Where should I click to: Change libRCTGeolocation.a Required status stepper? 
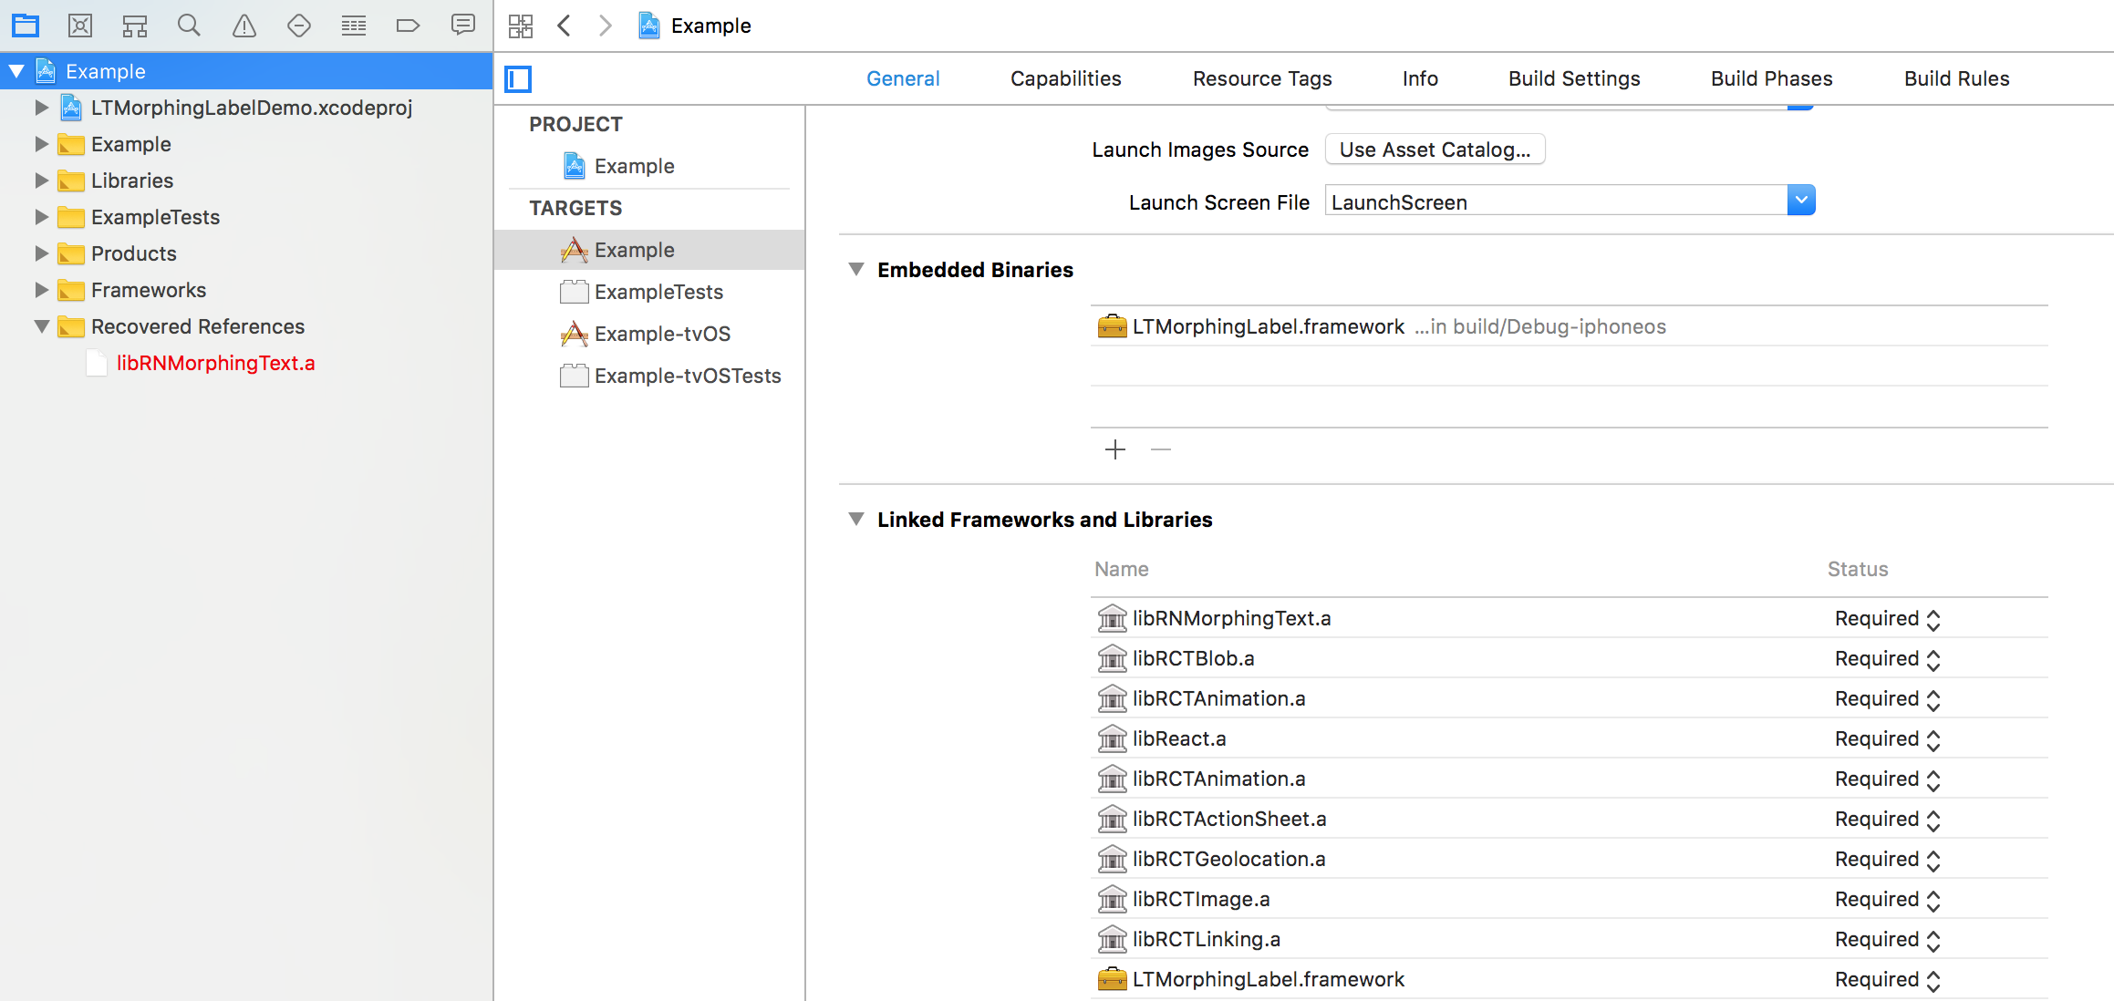coord(1933,861)
